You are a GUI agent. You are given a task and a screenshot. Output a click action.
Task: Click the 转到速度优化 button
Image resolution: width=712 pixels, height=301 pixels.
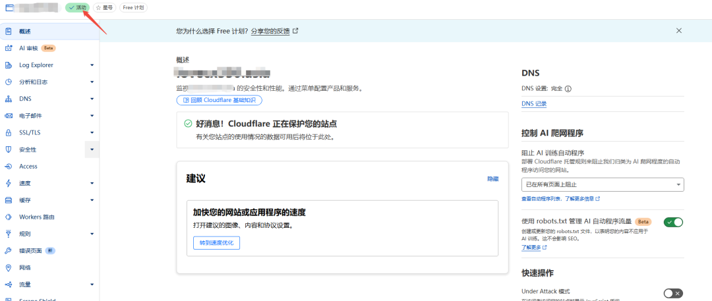pos(216,243)
